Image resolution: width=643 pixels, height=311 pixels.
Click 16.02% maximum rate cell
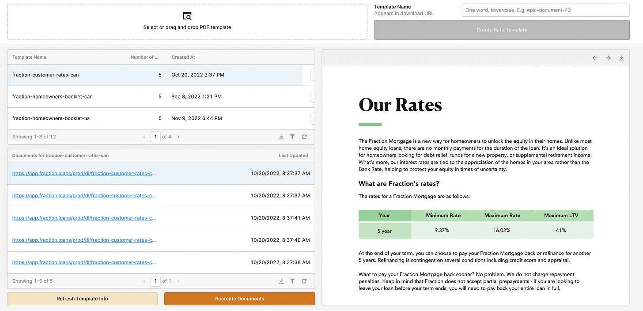pyautogui.click(x=502, y=230)
